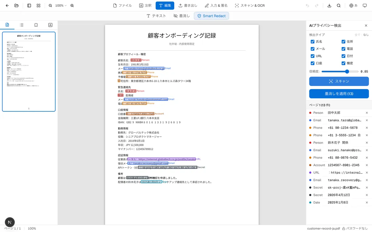The image size is (372, 232).
Task: Uncheck the 口座 checkbox
Action: click(x=312, y=63)
